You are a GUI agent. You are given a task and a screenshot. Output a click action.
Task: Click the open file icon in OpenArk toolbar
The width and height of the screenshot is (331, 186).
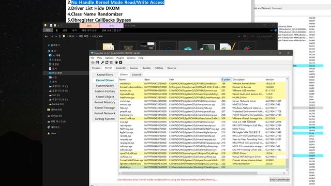[x=93, y=63]
